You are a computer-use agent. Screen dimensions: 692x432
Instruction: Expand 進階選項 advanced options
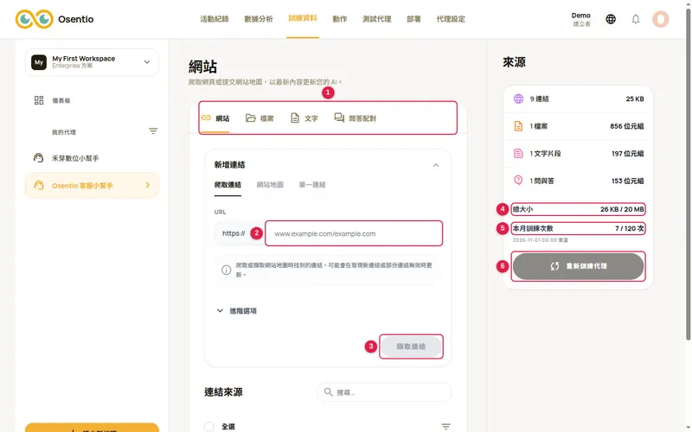236,311
